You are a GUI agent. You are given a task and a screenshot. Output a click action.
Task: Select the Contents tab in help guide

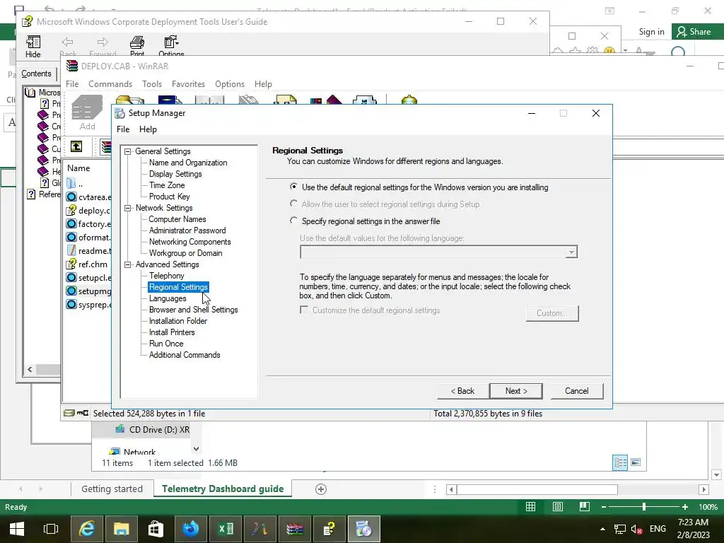pyautogui.click(x=36, y=74)
